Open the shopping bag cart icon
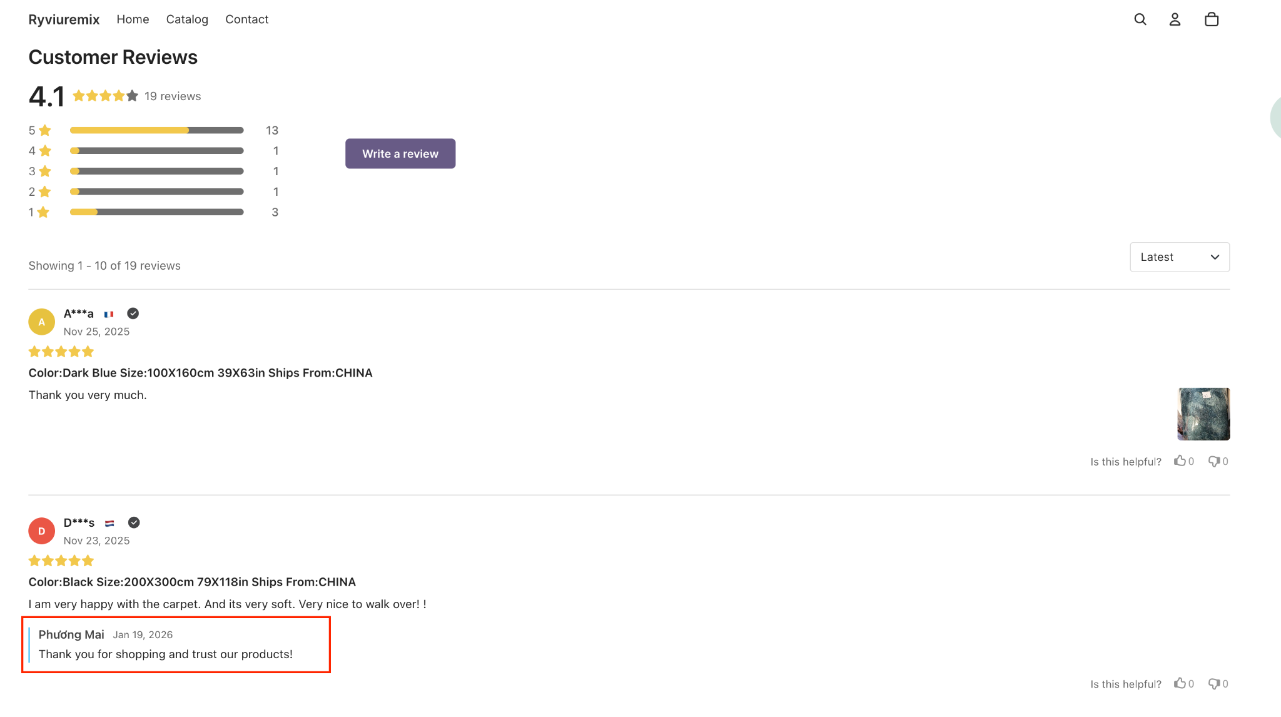This screenshot has width=1281, height=717. (1212, 19)
